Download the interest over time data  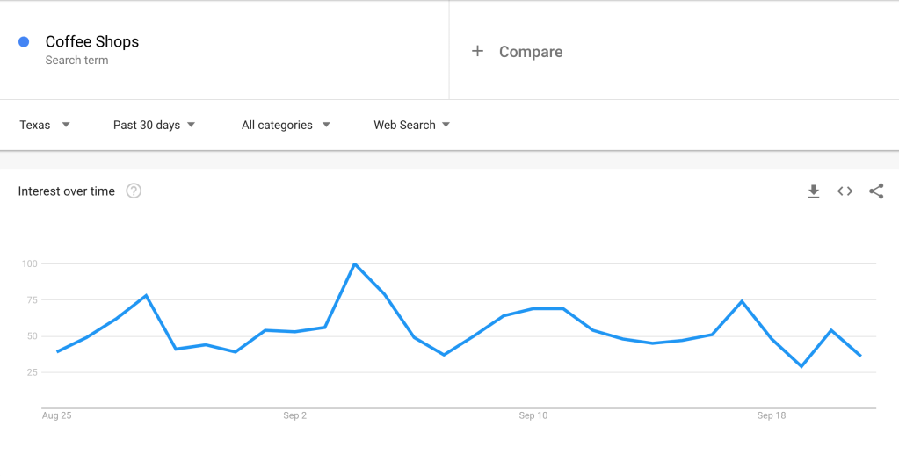(x=814, y=191)
